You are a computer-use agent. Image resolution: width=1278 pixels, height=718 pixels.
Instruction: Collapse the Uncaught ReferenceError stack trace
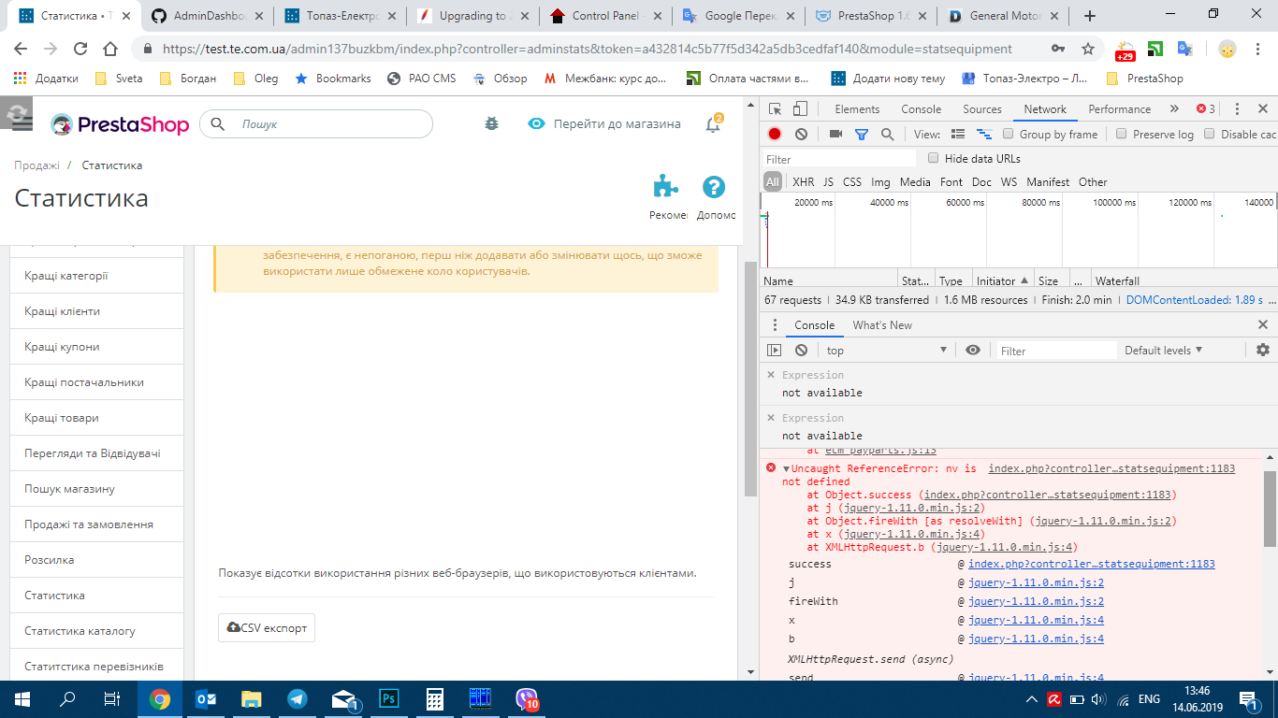click(x=787, y=468)
